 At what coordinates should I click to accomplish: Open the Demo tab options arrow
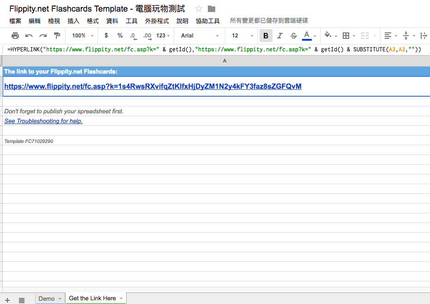coord(60,299)
